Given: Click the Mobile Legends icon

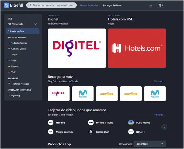Looking at the screenshot, I should [x=51, y=132].
